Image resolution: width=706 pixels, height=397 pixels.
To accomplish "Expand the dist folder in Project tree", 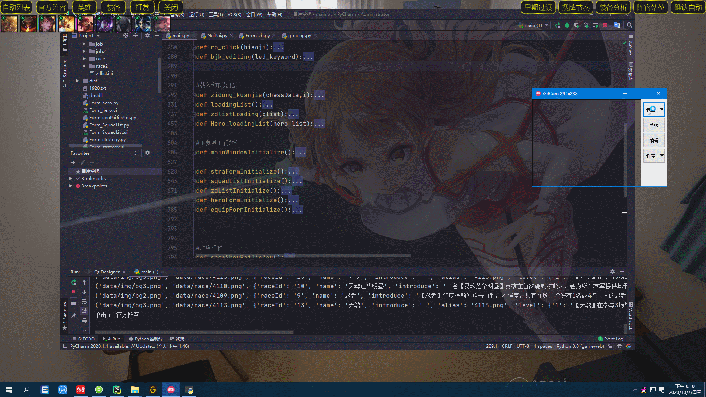I will click(x=78, y=81).
